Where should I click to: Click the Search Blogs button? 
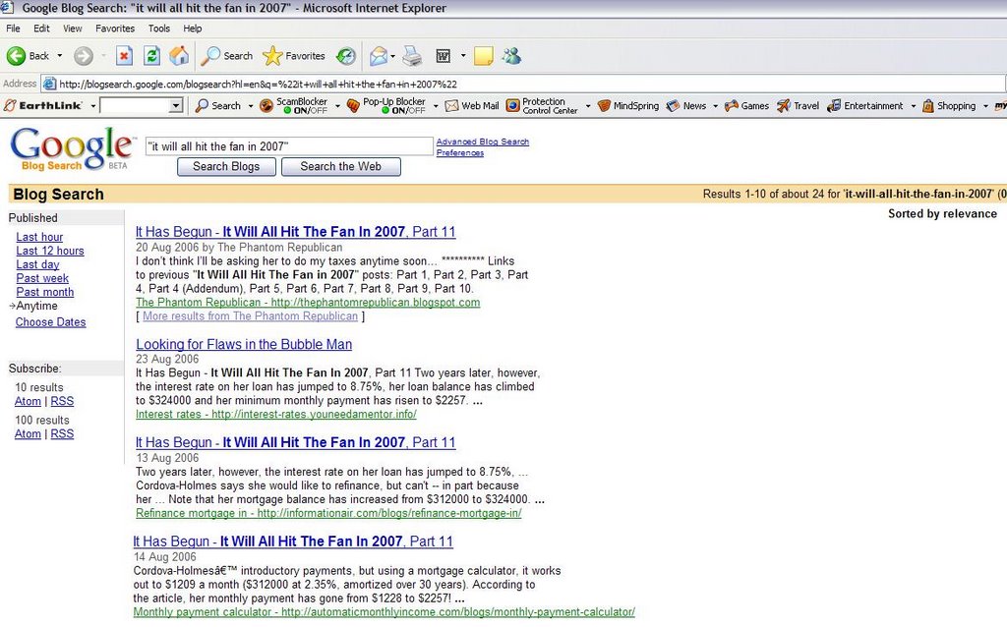227,167
